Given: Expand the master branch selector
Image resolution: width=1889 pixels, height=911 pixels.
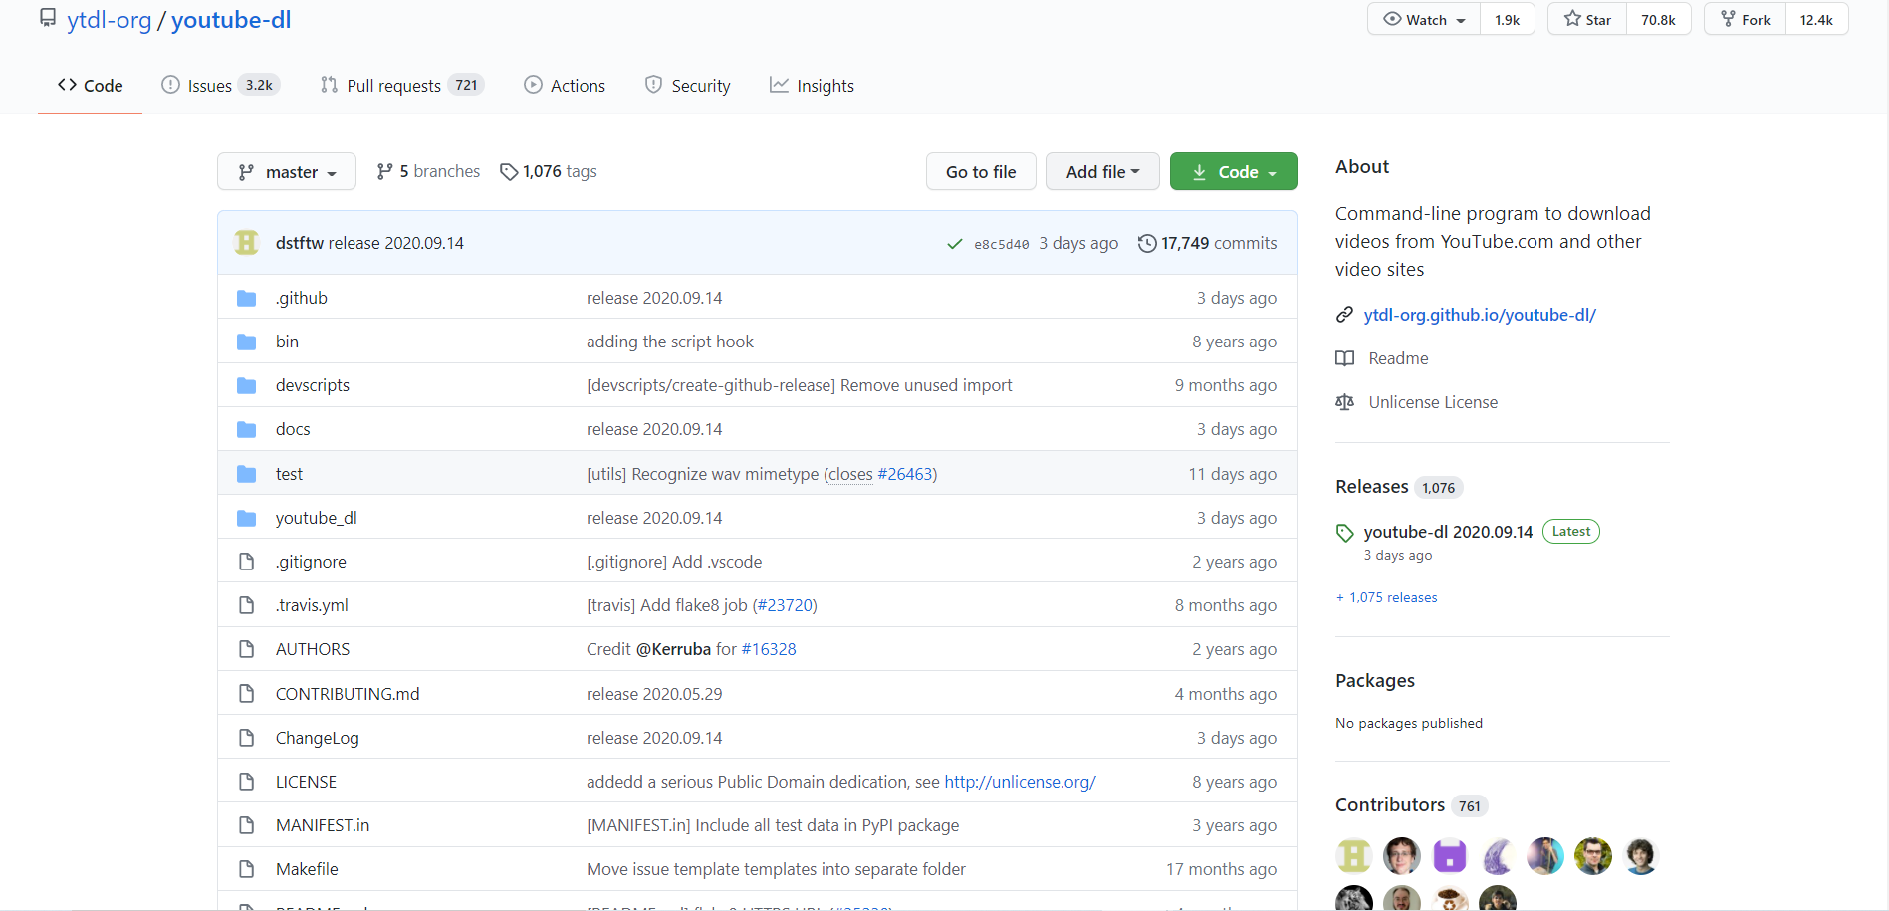Looking at the screenshot, I should (287, 172).
